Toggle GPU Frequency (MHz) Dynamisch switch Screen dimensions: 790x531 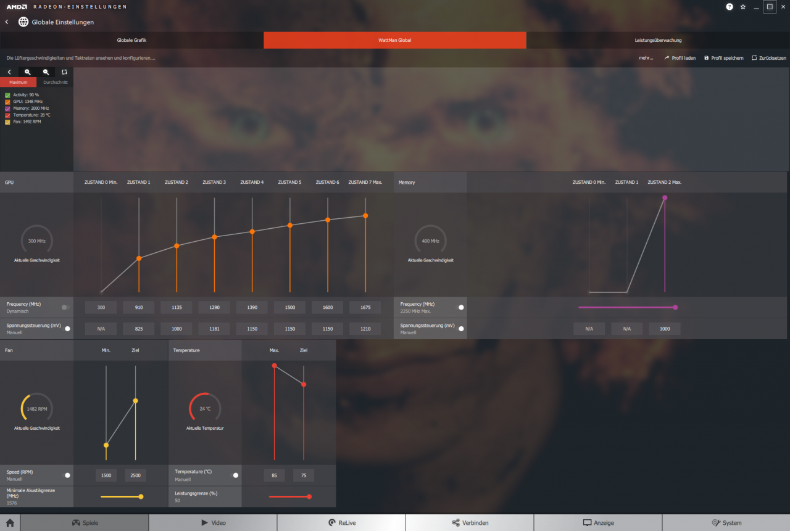tap(65, 307)
